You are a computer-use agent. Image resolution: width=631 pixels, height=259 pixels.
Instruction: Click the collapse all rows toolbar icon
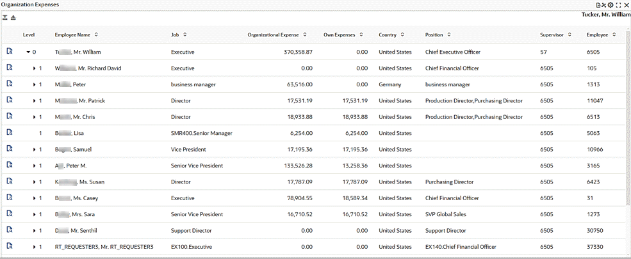pos(5,17)
